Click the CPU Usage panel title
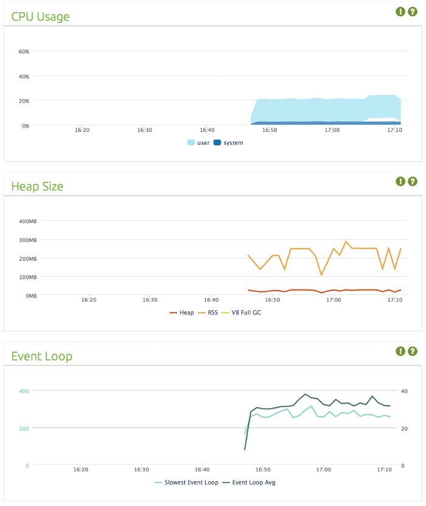426x506 pixels. coord(40,16)
